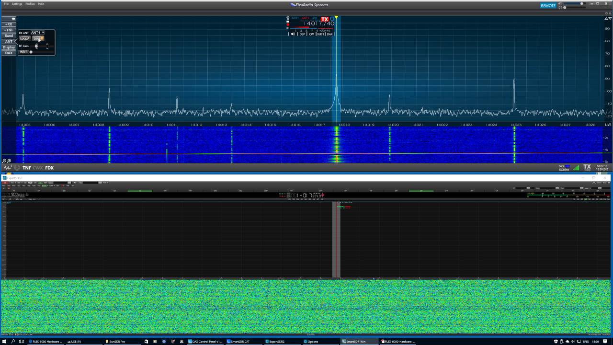
Task: Expand the RX ANT dropdown showing ANT1
Action: [x=37, y=33]
